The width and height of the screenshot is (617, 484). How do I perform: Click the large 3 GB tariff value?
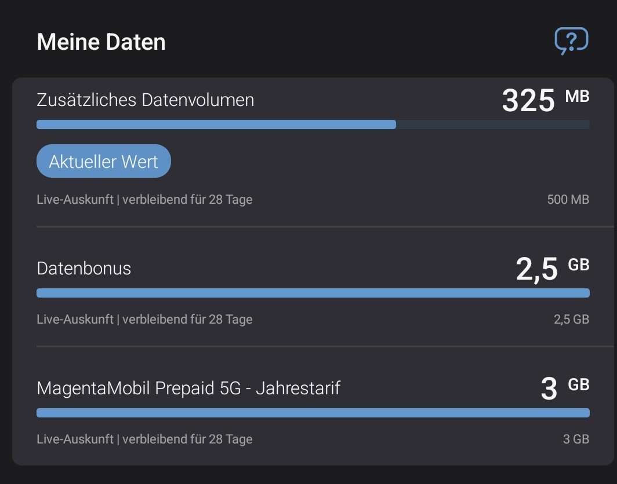tap(549, 390)
